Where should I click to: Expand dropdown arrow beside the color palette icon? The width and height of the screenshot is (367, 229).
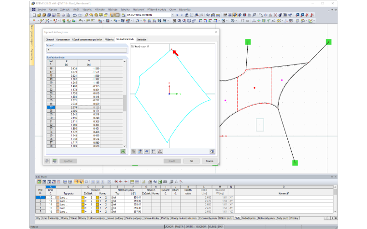pos(314,21)
